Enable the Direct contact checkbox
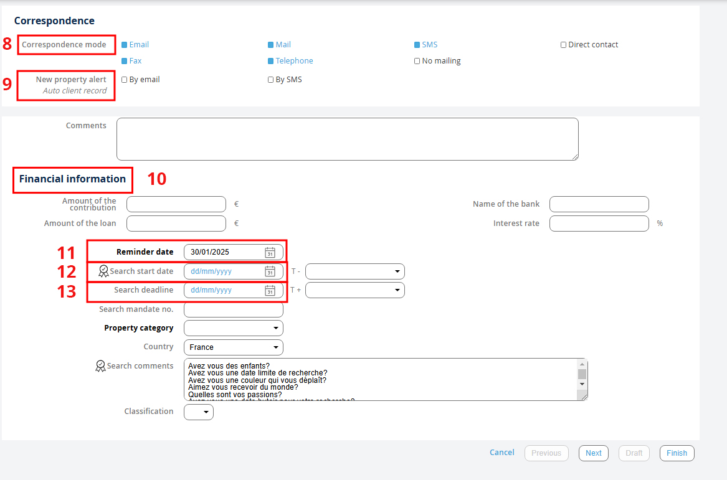Screen dimensions: 727x480 [563, 45]
